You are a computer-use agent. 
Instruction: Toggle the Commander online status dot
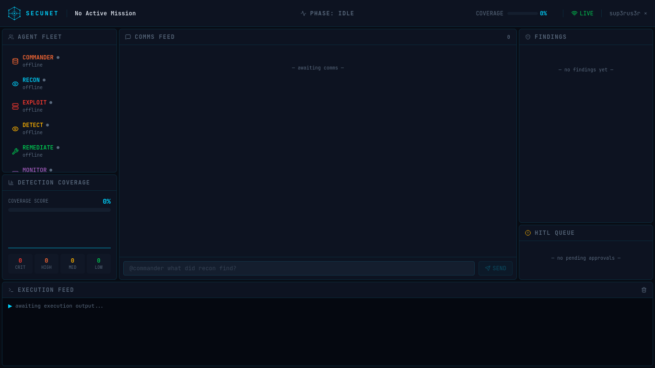coord(58,57)
